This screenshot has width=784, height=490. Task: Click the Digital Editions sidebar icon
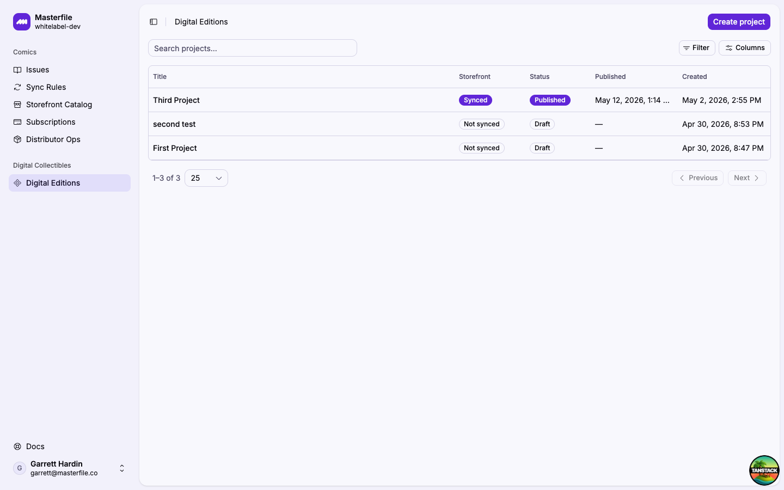pyautogui.click(x=17, y=183)
